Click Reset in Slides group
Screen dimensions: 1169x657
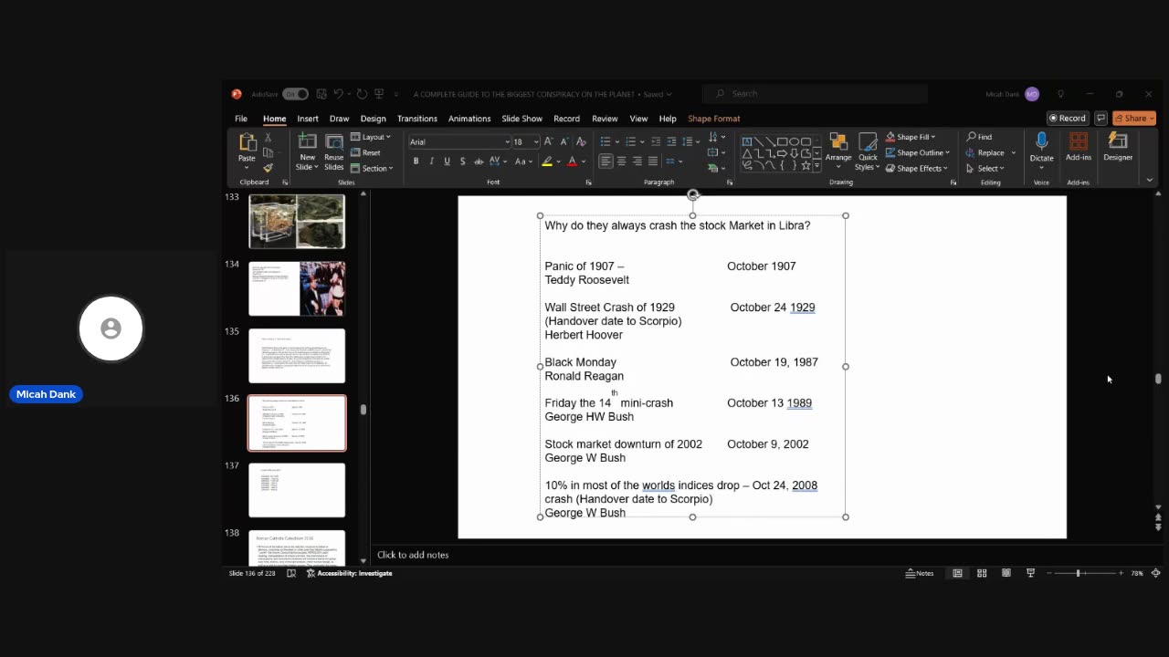pos(365,152)
